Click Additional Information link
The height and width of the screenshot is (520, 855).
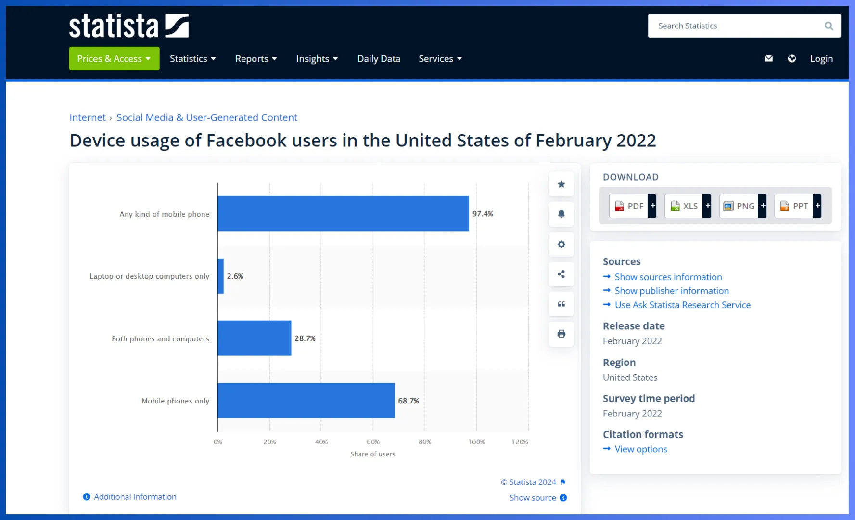135,497
